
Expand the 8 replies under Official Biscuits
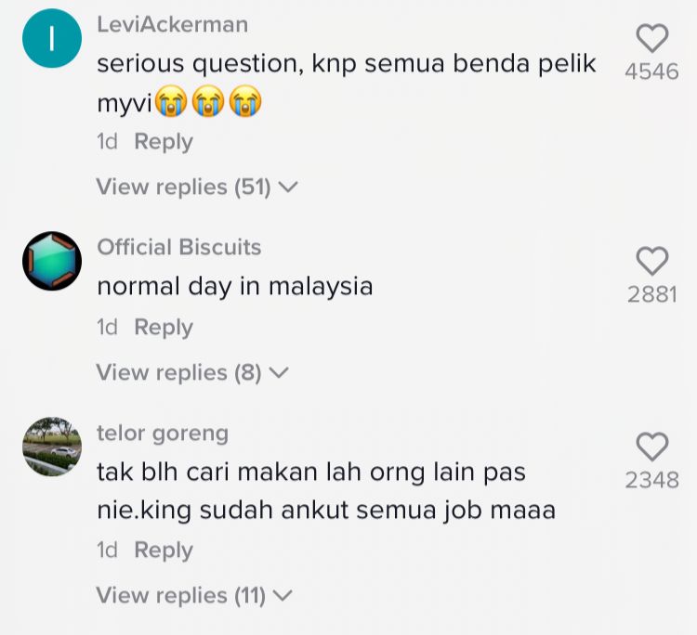click(192, 372)
